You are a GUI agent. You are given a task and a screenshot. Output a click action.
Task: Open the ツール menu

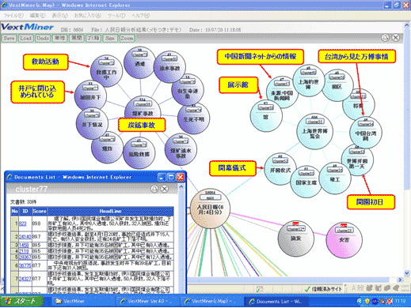[x=116, y=16]
